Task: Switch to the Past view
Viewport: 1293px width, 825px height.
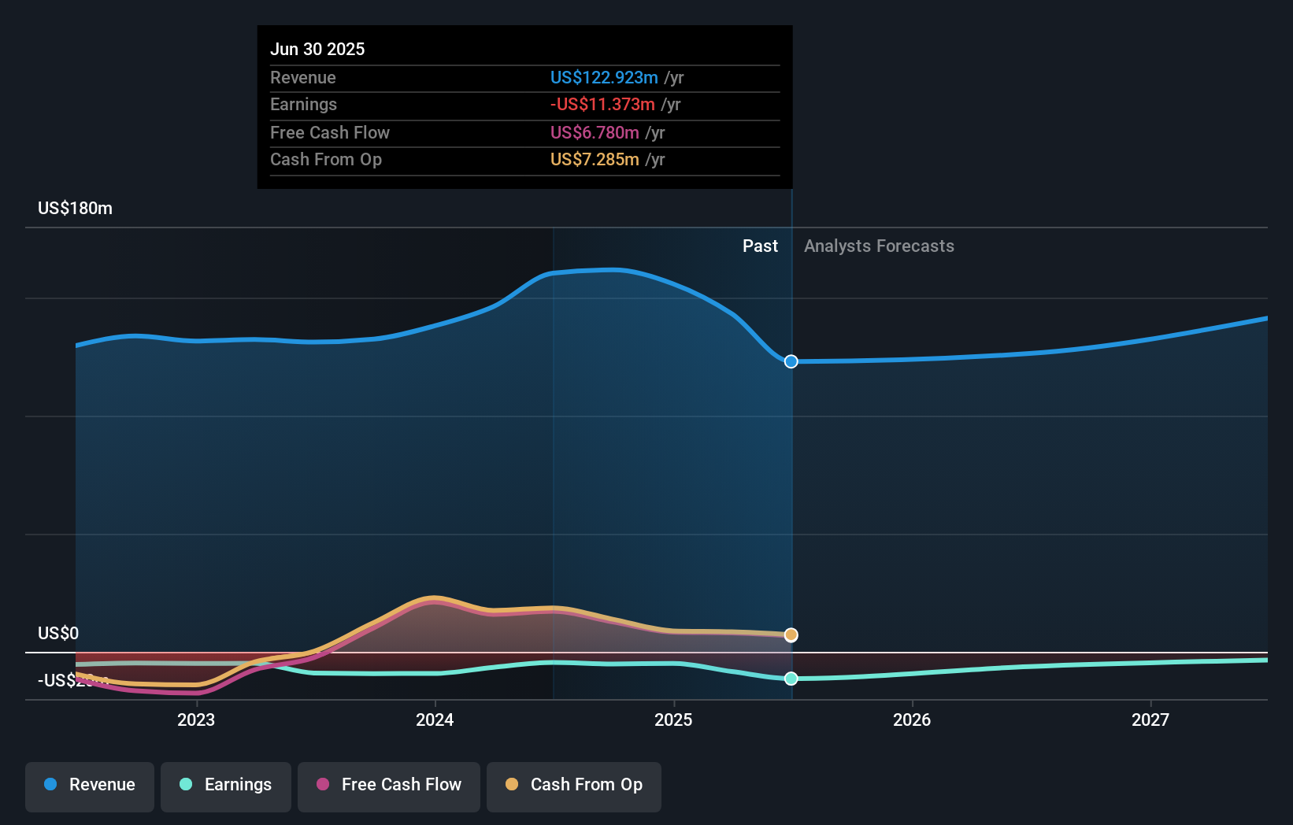Action: (x=760, y=246)
